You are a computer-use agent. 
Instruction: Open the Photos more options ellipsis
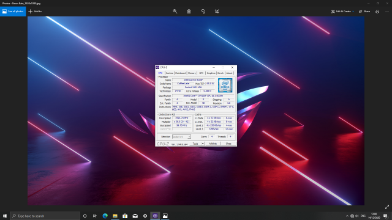[387, 12]
